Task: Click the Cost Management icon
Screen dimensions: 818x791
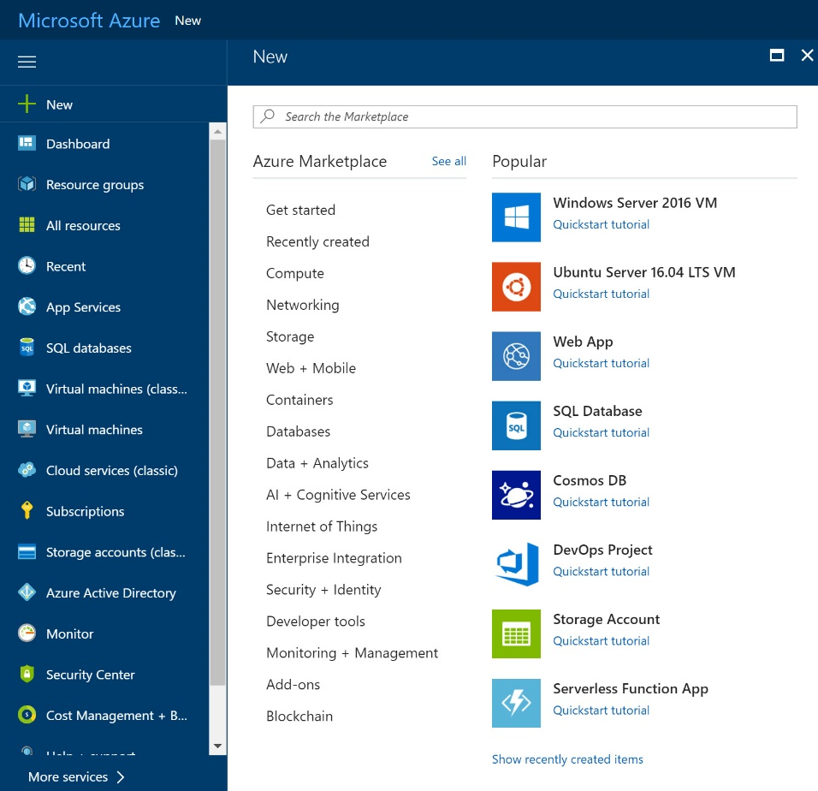Action: click(27, 714)
